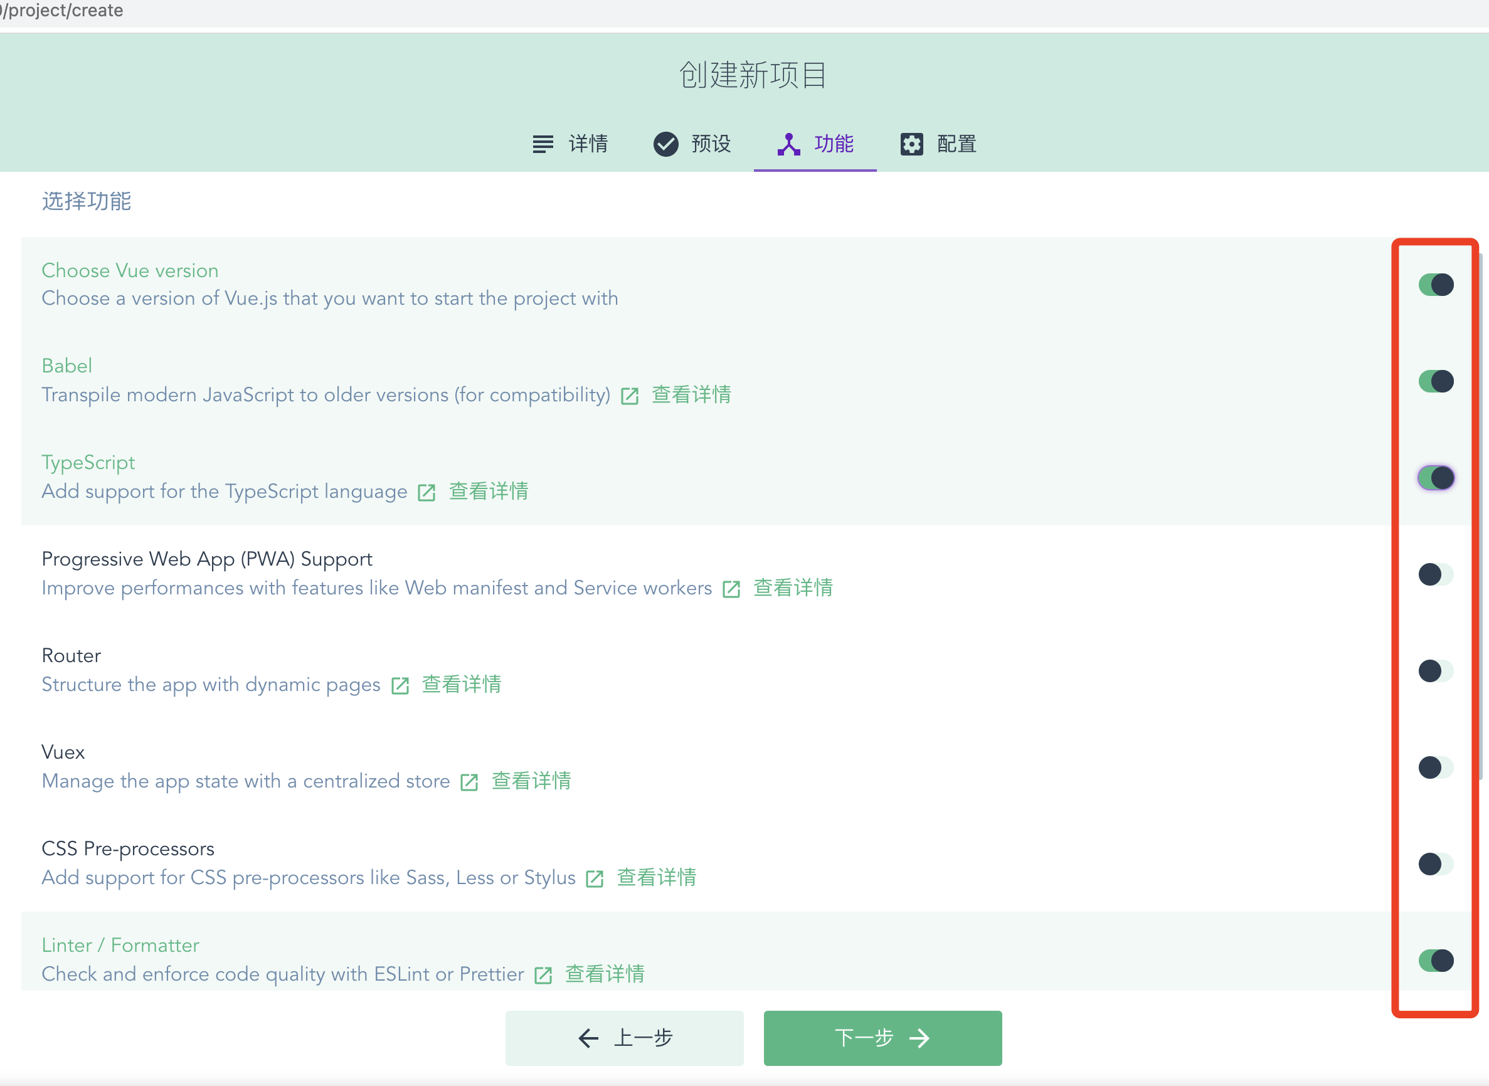The image size is (1489, 1086).
Task: Click the list icon on the 详情 tab
Action: point(543,144)
